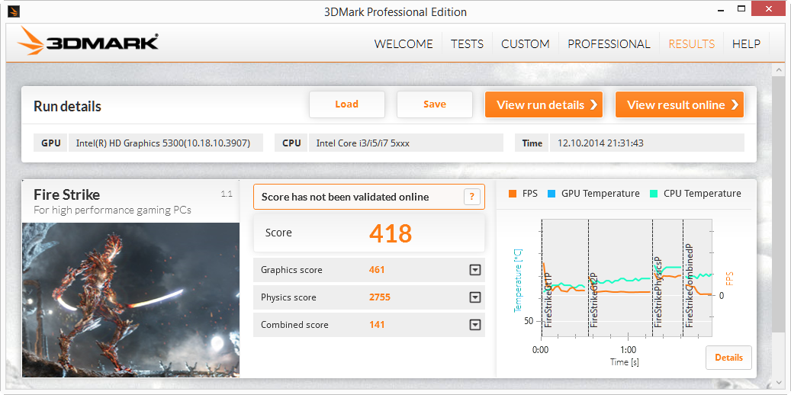
Task: Click Score has not been validated online
Action: 345,197
